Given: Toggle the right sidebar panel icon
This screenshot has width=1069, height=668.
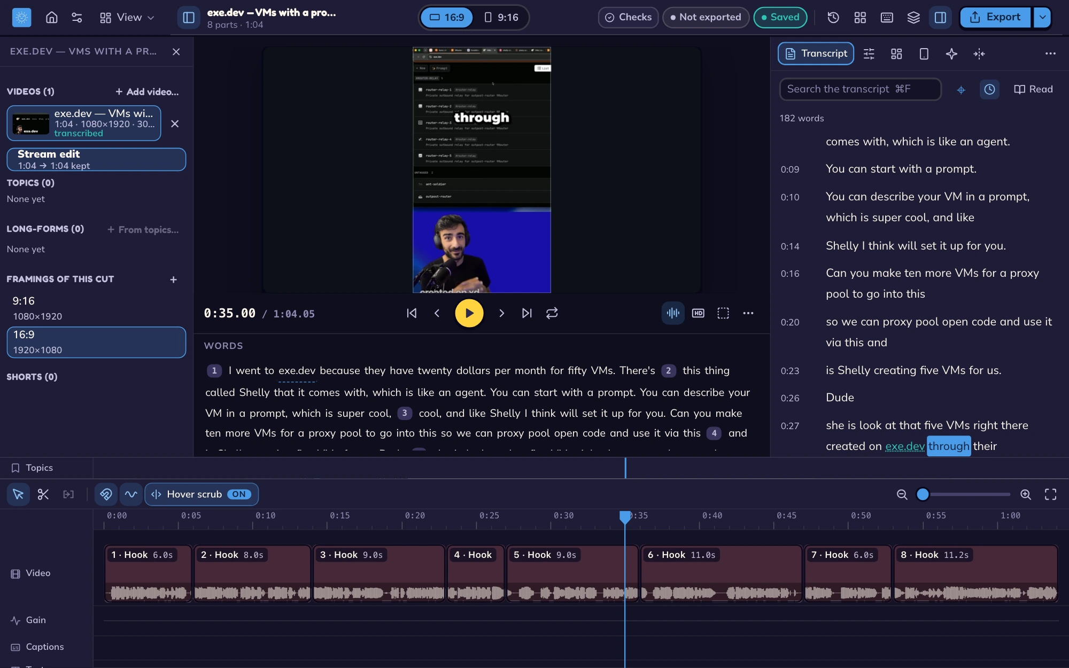Looking at the screenshot, I should click(x=940, y=17).
